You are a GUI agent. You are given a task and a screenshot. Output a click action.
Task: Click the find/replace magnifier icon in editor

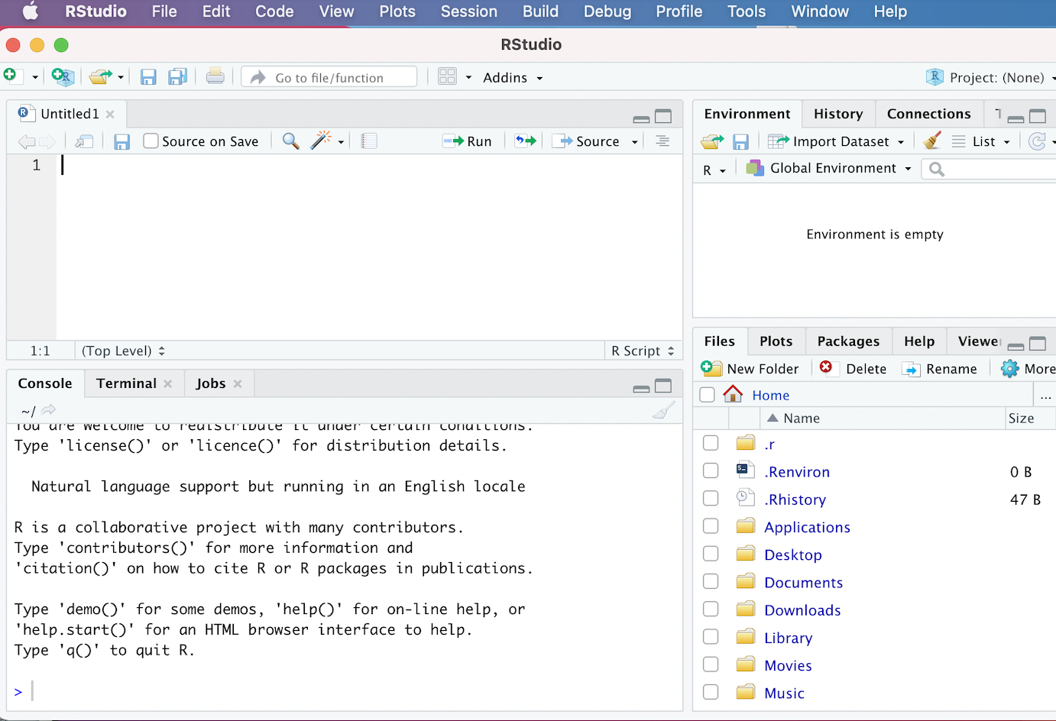coord(290,141)
